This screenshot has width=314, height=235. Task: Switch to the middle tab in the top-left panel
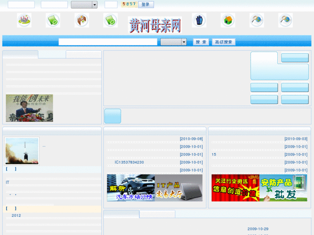point(52,54)
